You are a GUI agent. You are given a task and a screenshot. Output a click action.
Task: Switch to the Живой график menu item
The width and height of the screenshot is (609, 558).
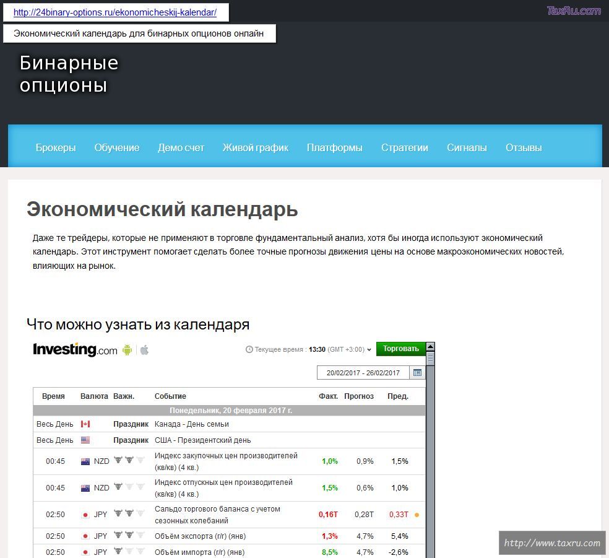pos(255,147)
